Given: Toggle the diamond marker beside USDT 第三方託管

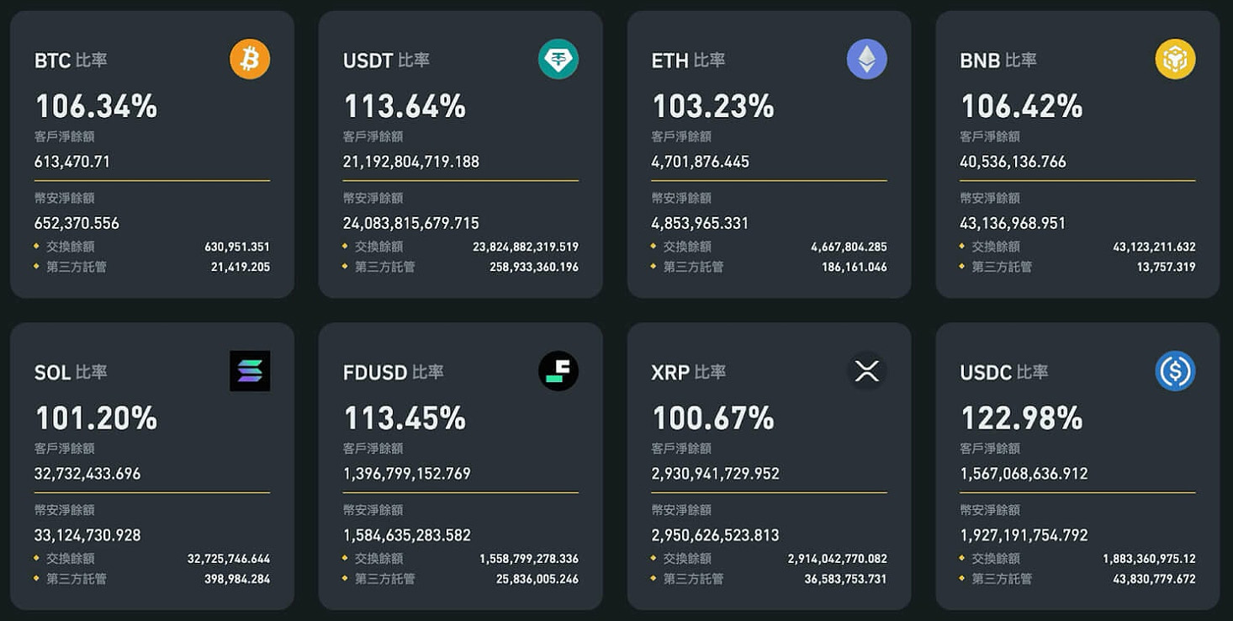Looking at the screenshot, I should (x=347, y=267).
